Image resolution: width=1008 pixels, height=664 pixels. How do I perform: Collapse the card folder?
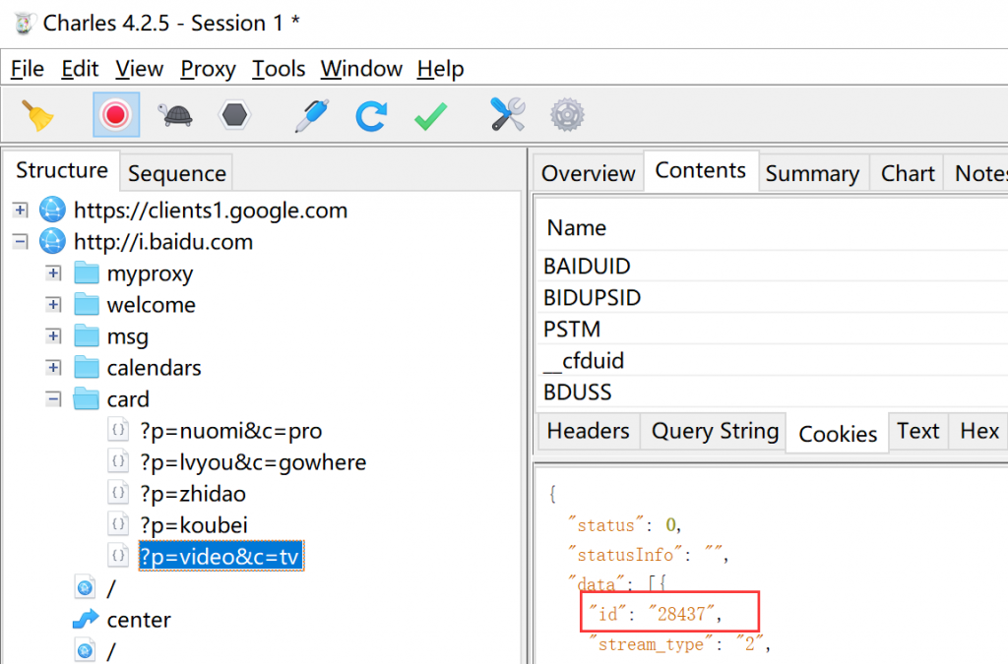[x=54, y=398]
